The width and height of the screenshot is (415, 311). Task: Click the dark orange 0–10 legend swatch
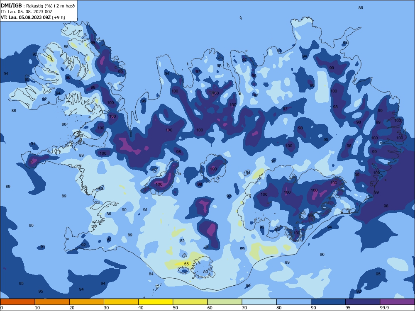17,302
